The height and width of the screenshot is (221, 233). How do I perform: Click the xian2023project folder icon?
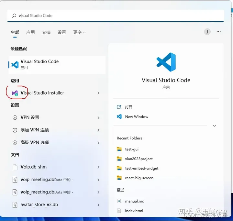click(x=119, y=159)
